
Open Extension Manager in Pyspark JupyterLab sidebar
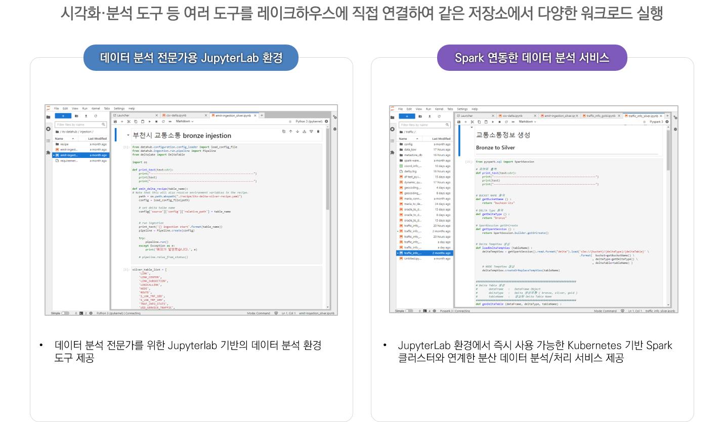pos(393,152)
